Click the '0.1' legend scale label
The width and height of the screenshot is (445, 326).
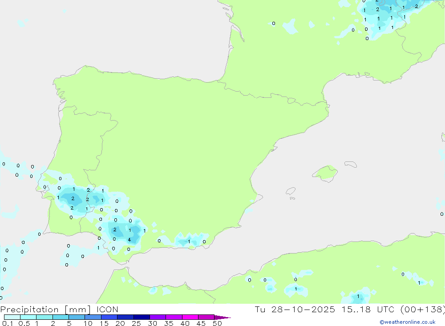click(x=8, y=323)
